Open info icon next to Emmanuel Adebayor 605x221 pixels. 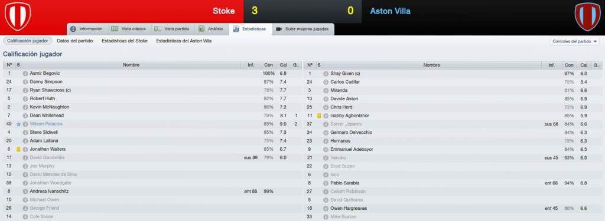(x=326, y=149)
